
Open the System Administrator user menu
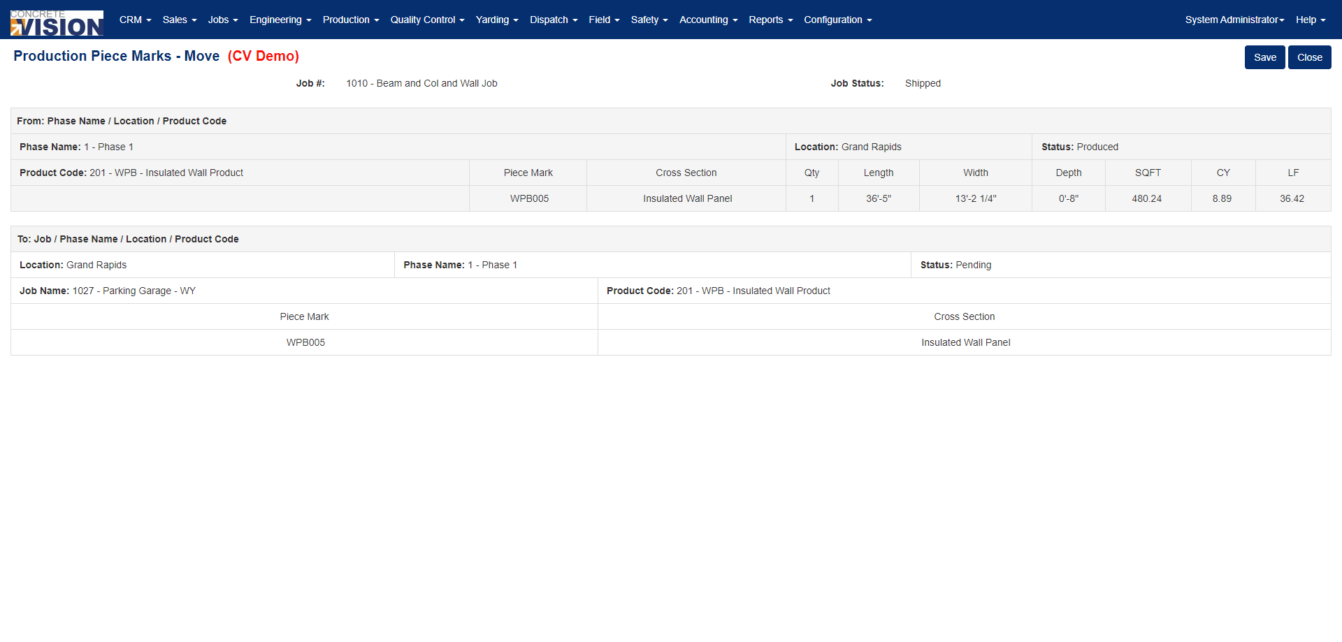[1234, 20]
